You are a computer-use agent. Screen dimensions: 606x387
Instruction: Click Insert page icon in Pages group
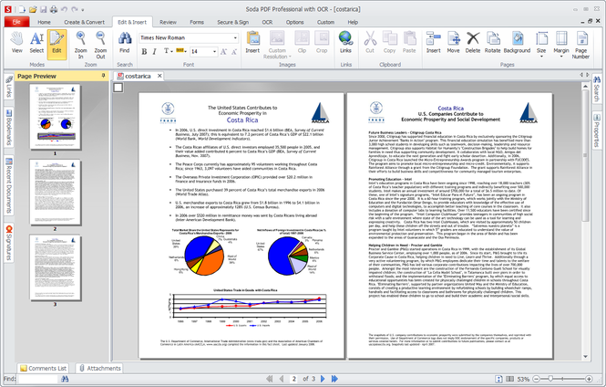point(433,42)
